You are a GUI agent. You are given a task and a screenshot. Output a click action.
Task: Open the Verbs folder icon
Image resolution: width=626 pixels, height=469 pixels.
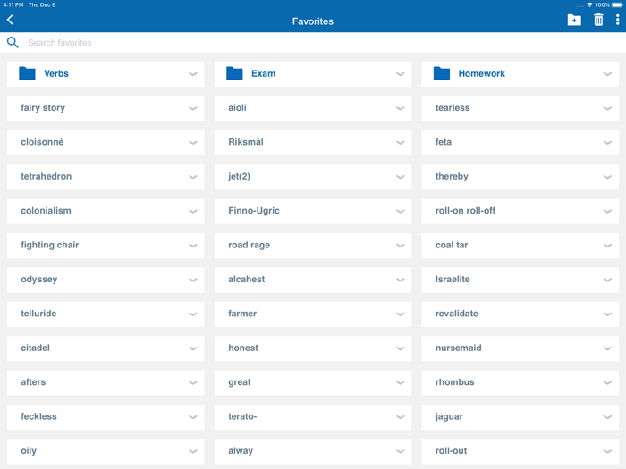pyautogui.click(x=27, y=73)
